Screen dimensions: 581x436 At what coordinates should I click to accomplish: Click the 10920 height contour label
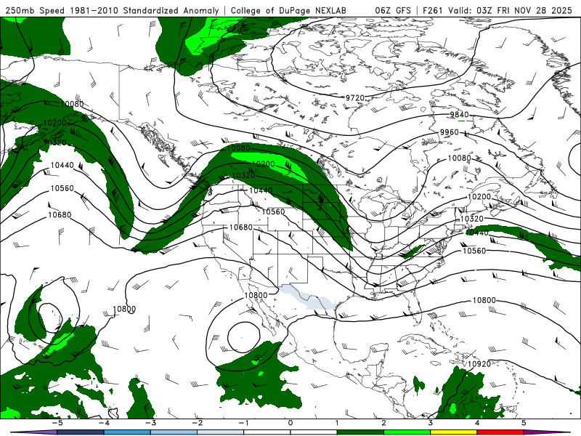click(x=479, y=364)
